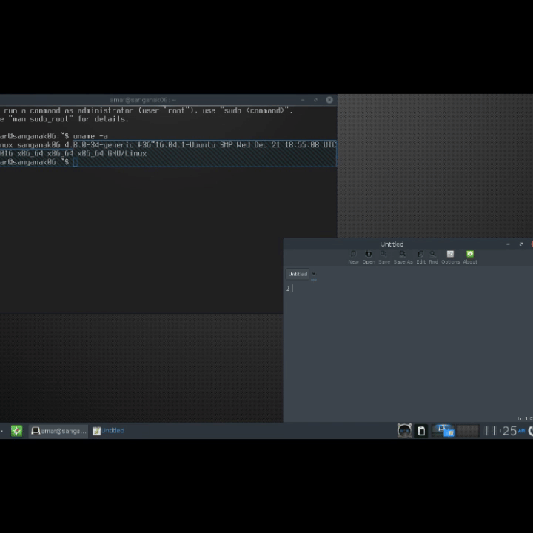Click the cat face tray icon
The image size is (533, 533).
(x=404, y=431)
